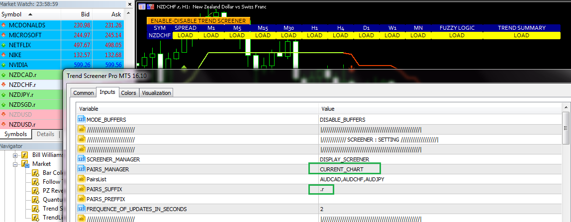Click NETFLIX ask price 498.05
Image resolution: width=571 pixels, height=222 pixels.
(113, 45)
